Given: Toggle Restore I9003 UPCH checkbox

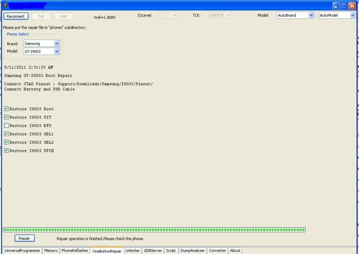Looking at the screenshot, I should [6, 151].
